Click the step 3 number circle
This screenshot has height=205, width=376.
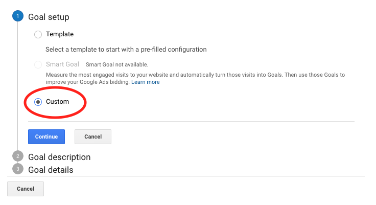(18, 169)
